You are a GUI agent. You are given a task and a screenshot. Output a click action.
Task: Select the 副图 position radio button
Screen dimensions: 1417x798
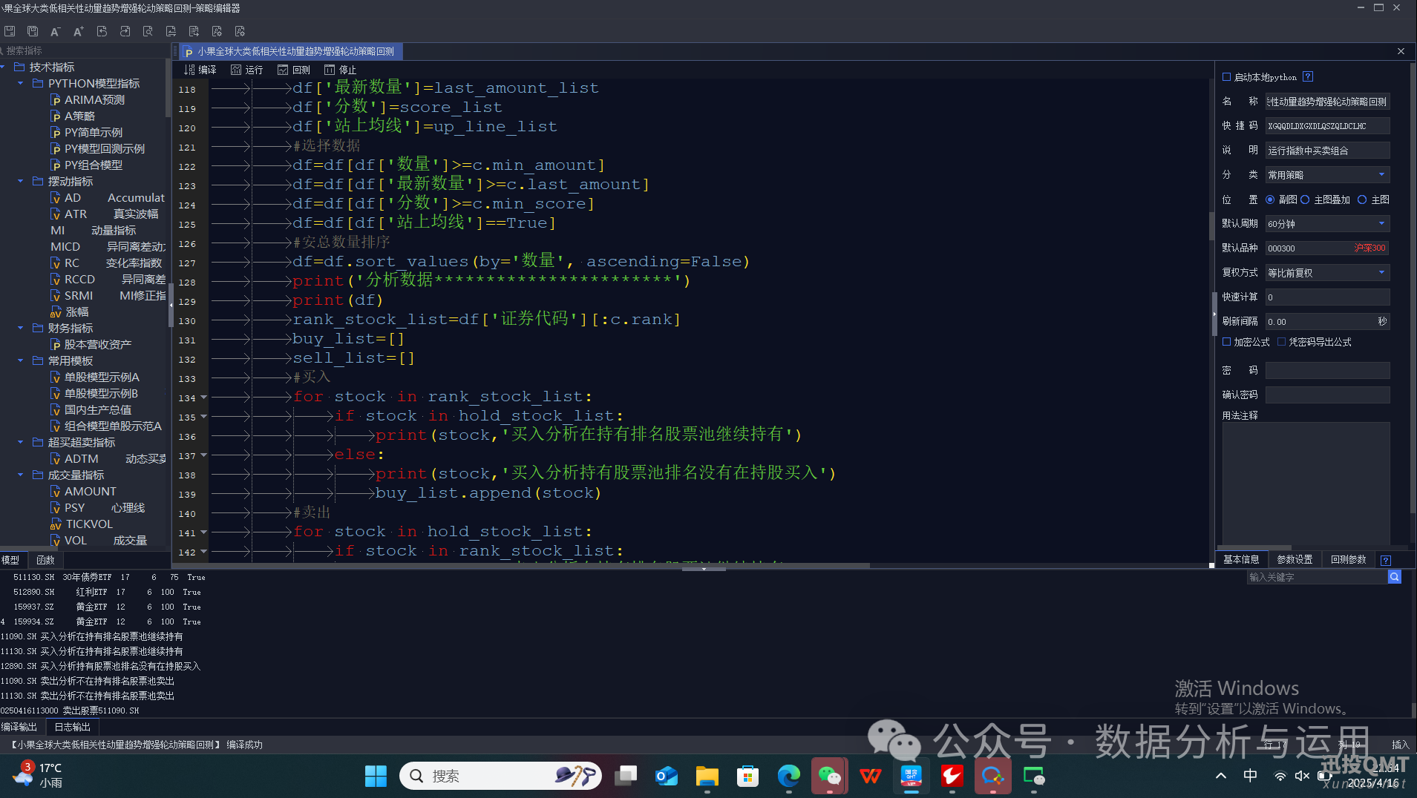pos(1270,199)
